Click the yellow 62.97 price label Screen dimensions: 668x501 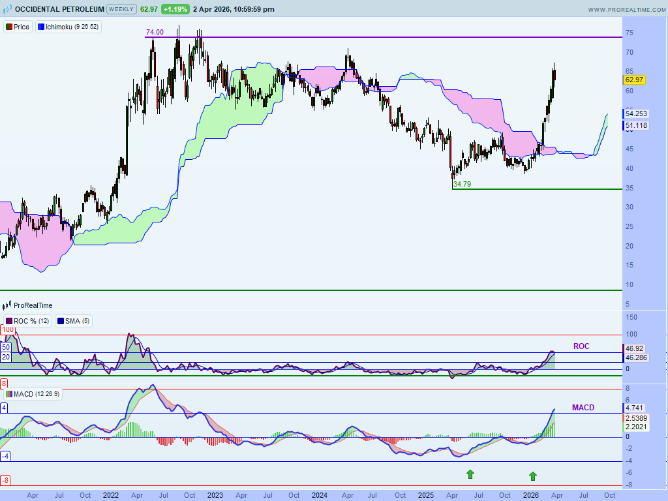(x=635, y=80)
